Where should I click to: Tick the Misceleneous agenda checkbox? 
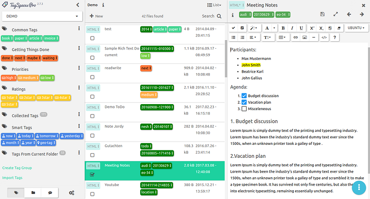(x=244, y=109)
